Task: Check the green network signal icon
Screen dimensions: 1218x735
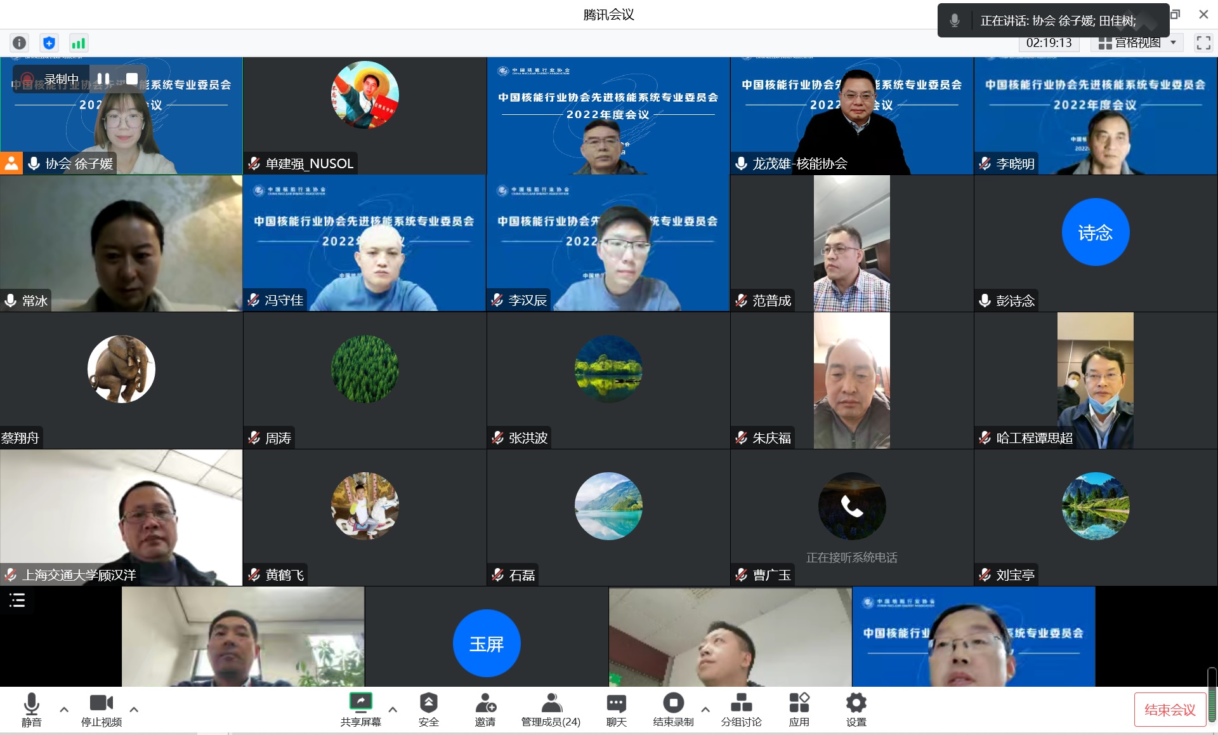Action: pos(78,43)
